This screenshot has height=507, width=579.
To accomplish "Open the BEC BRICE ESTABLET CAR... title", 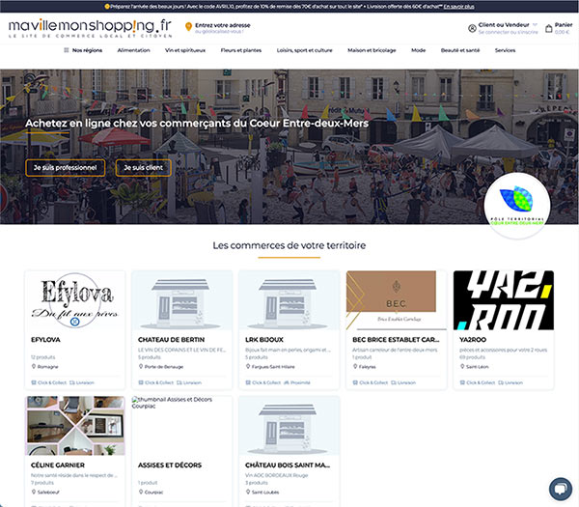I will [x=396, y=340].
